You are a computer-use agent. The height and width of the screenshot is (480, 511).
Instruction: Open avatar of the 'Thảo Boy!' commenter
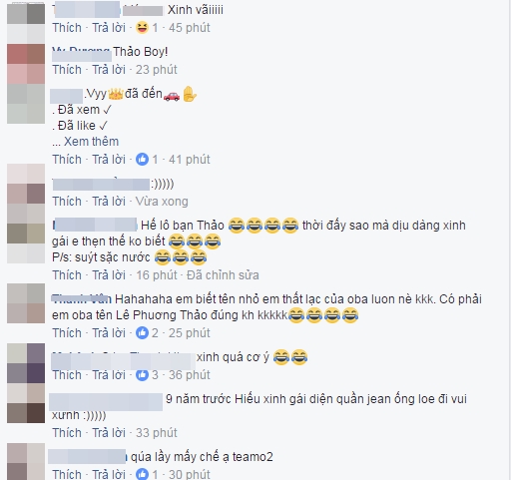[x=26, y=64]
